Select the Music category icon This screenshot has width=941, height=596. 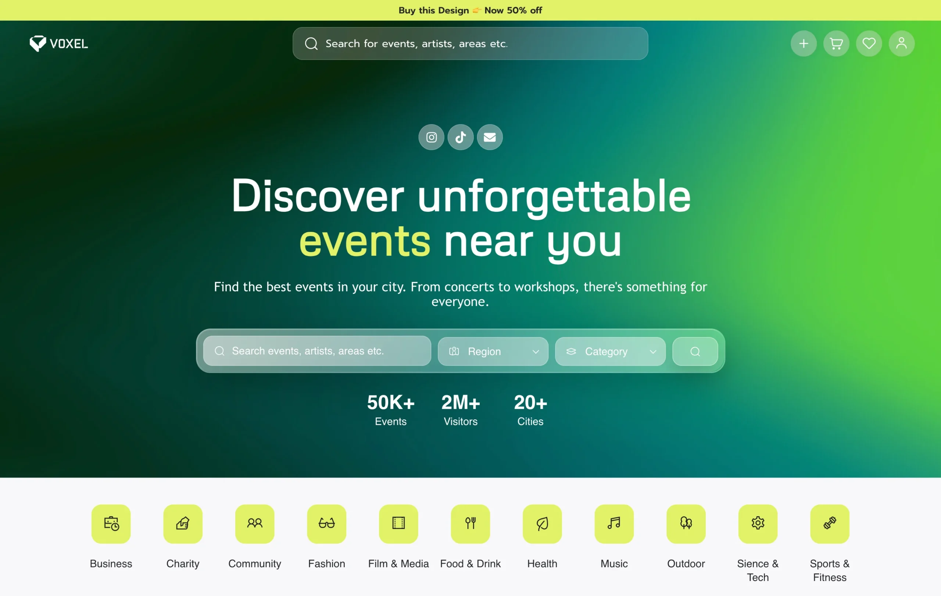click(x=614, y=524)
